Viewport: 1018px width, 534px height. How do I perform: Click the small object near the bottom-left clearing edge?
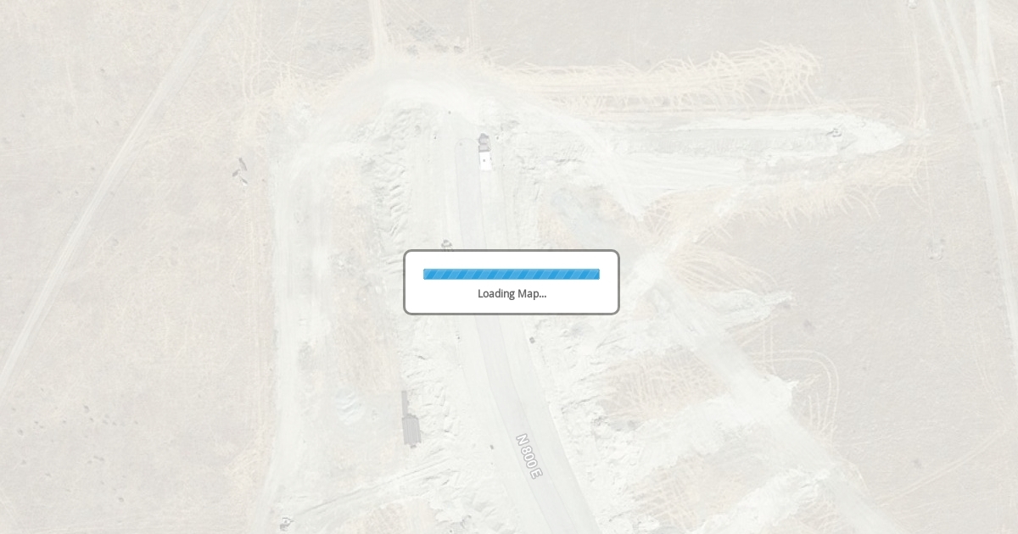(x=286, y=522)
